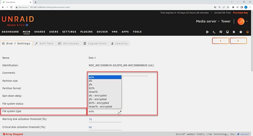Viewport: 253px width, 136px height.
Task: Open the manual link in footer
Action: pos(245,134)
